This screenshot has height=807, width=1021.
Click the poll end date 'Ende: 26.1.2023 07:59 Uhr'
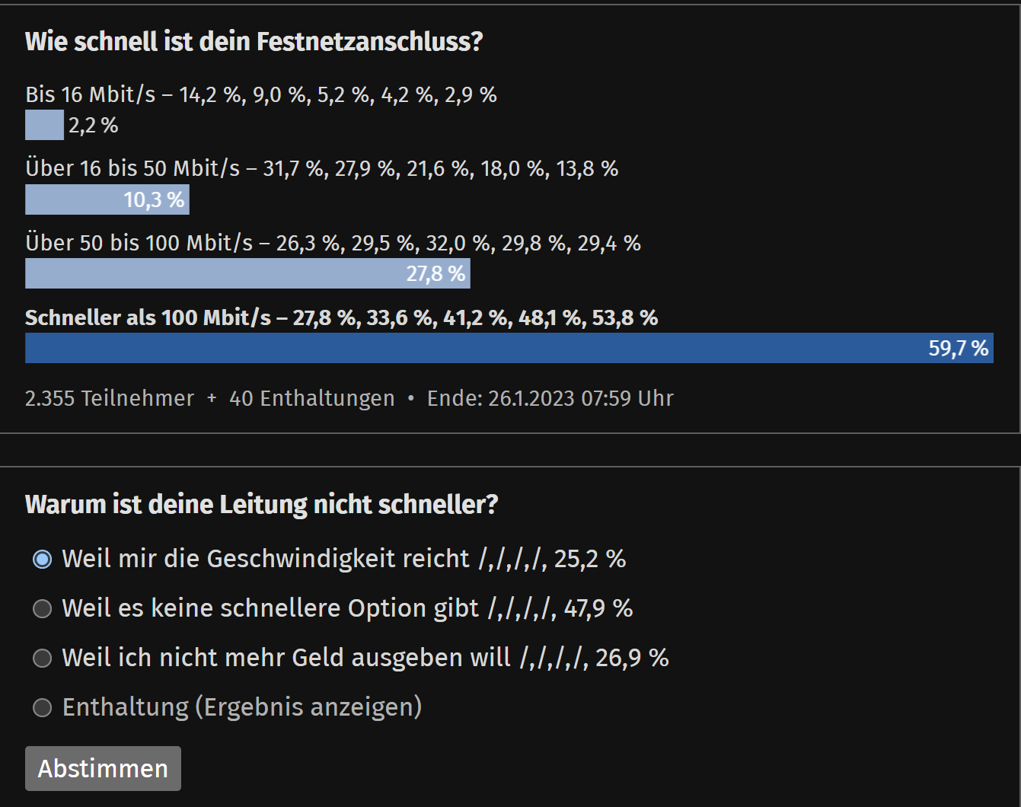point(550,398)
